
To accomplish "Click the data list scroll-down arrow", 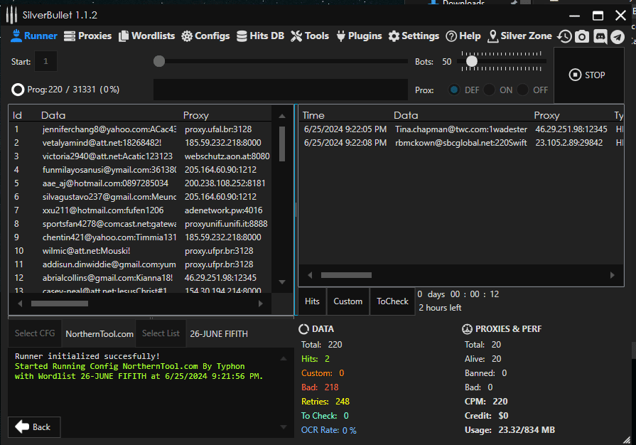I will point(282,282).
